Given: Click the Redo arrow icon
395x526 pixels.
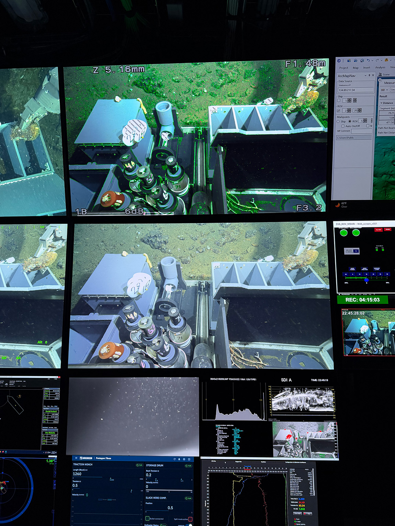Looking at the screenshot, I should pos(377,60).
